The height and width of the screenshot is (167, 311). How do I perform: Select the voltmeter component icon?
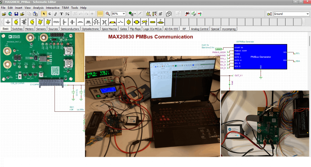coord(40,22)
